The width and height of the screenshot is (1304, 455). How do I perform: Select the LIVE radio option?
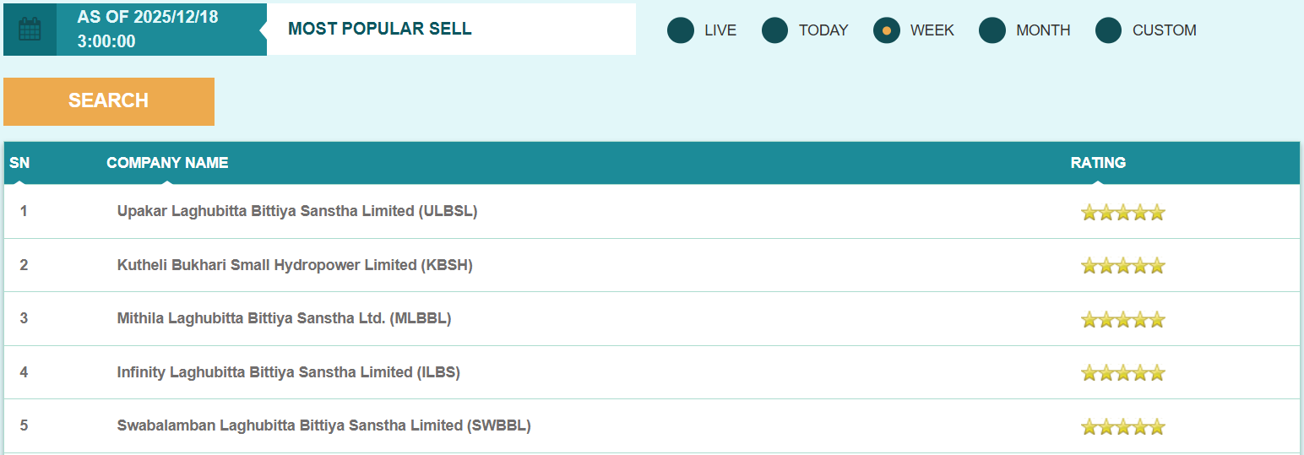[681, 30]
